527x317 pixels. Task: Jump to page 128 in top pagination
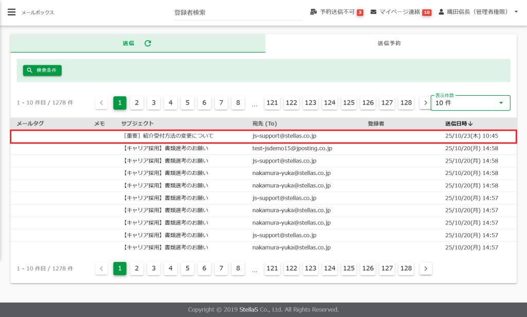[x=406, y=103]
